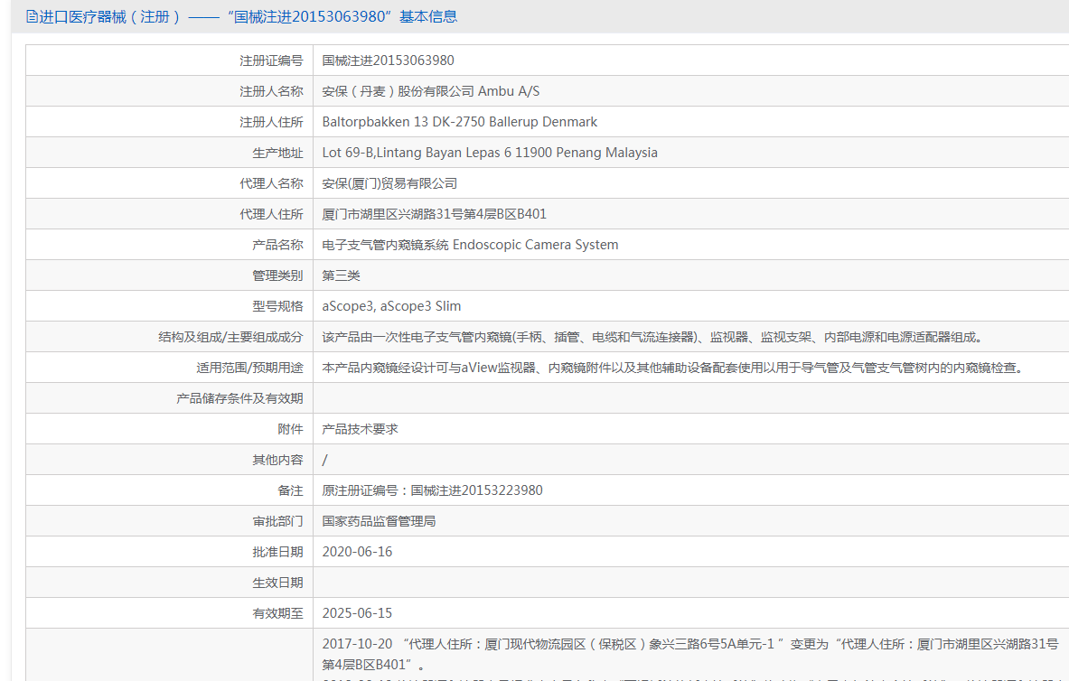Viewport: 1069px width, 681px height.
Task: Click the 其他内容 label
Action: coord(277,460)
